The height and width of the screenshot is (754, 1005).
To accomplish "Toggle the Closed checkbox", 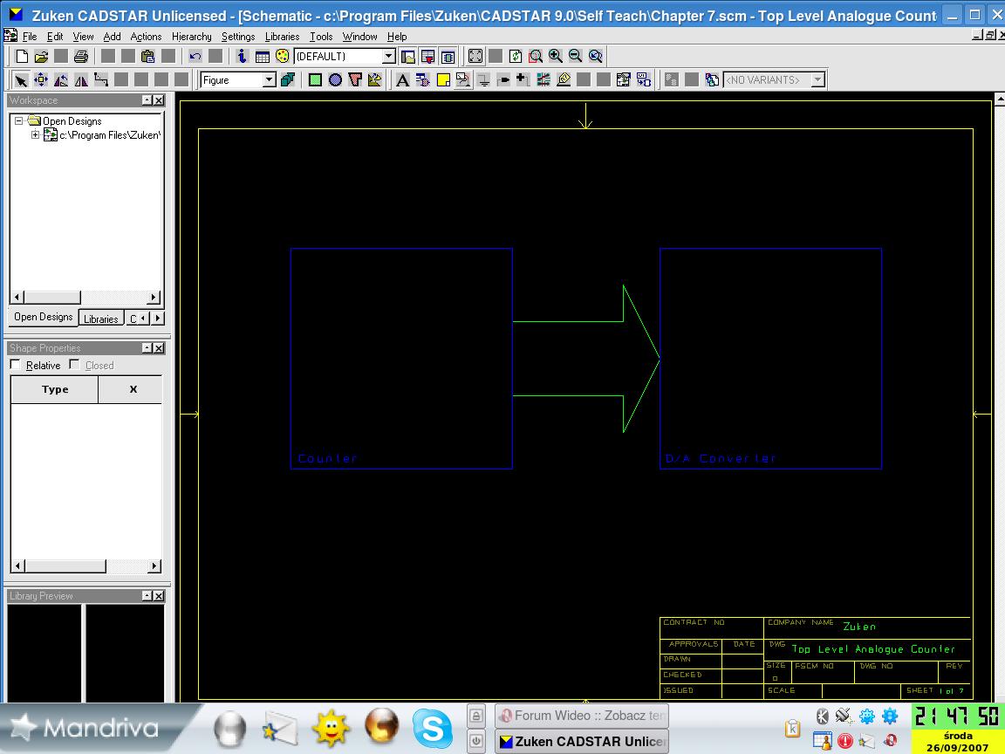I will pos(75,365).
